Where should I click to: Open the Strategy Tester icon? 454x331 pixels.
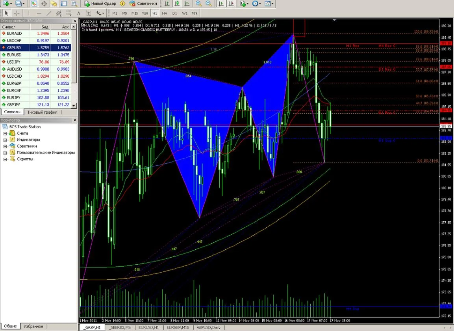[74, 4]
